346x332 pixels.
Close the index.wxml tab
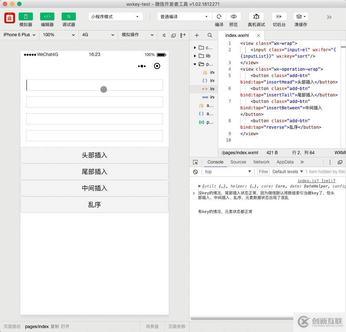click(258, 35)
